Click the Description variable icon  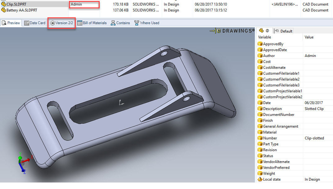point(260,109)
